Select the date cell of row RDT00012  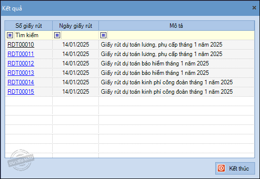[x=76, y=63]
